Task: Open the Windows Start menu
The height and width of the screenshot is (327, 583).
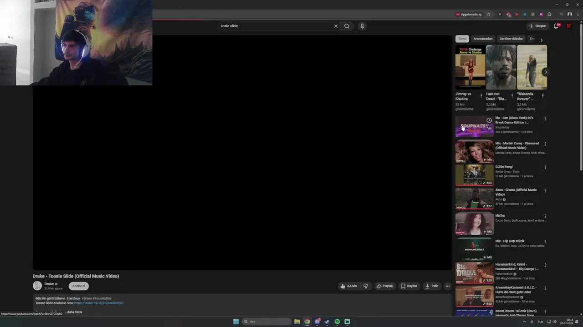Action: [236, 322]
